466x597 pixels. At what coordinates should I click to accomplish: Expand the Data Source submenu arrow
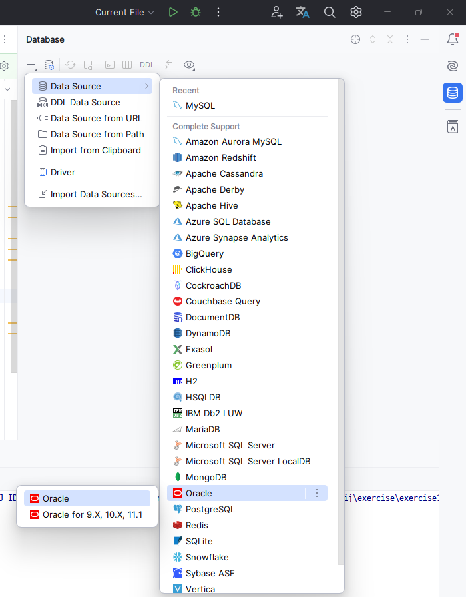(x=147, y=87)
